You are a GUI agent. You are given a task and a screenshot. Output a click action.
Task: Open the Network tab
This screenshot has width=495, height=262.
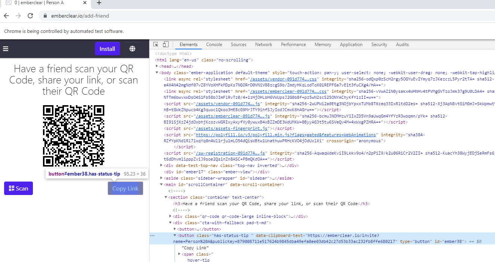coord(264,44)
